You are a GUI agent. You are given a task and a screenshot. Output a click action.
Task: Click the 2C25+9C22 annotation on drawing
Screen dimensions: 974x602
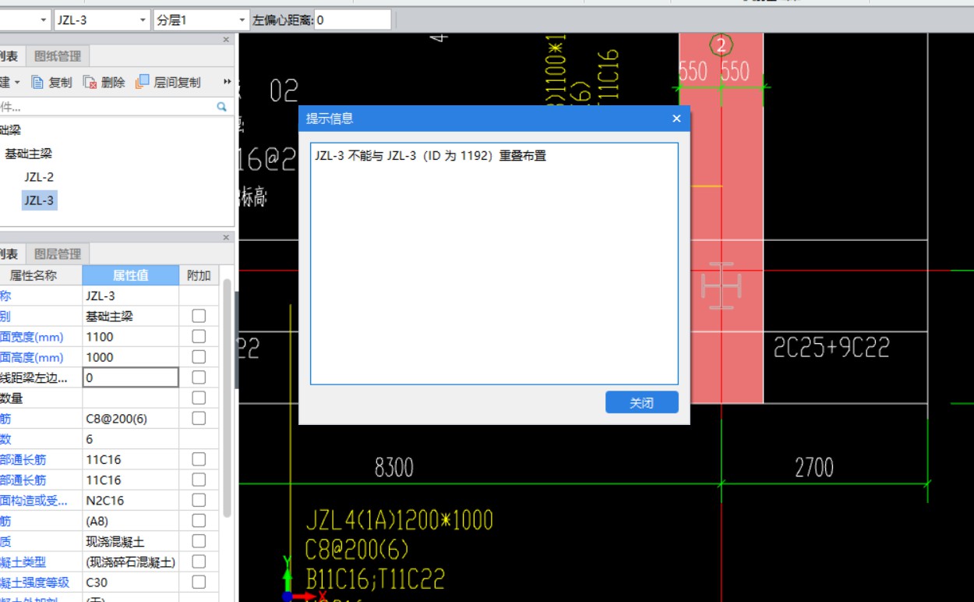pos(831,348)
